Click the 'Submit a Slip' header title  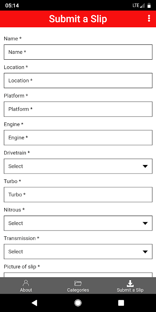(x=78, y=19)
